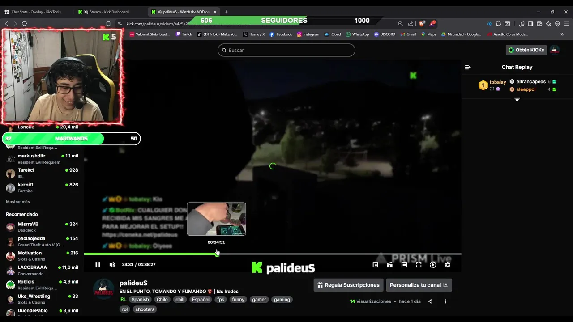Viewport: 573px width, 322px height.
Task: Open browser zoom magnifier icon
Action: tap(400, 24)
